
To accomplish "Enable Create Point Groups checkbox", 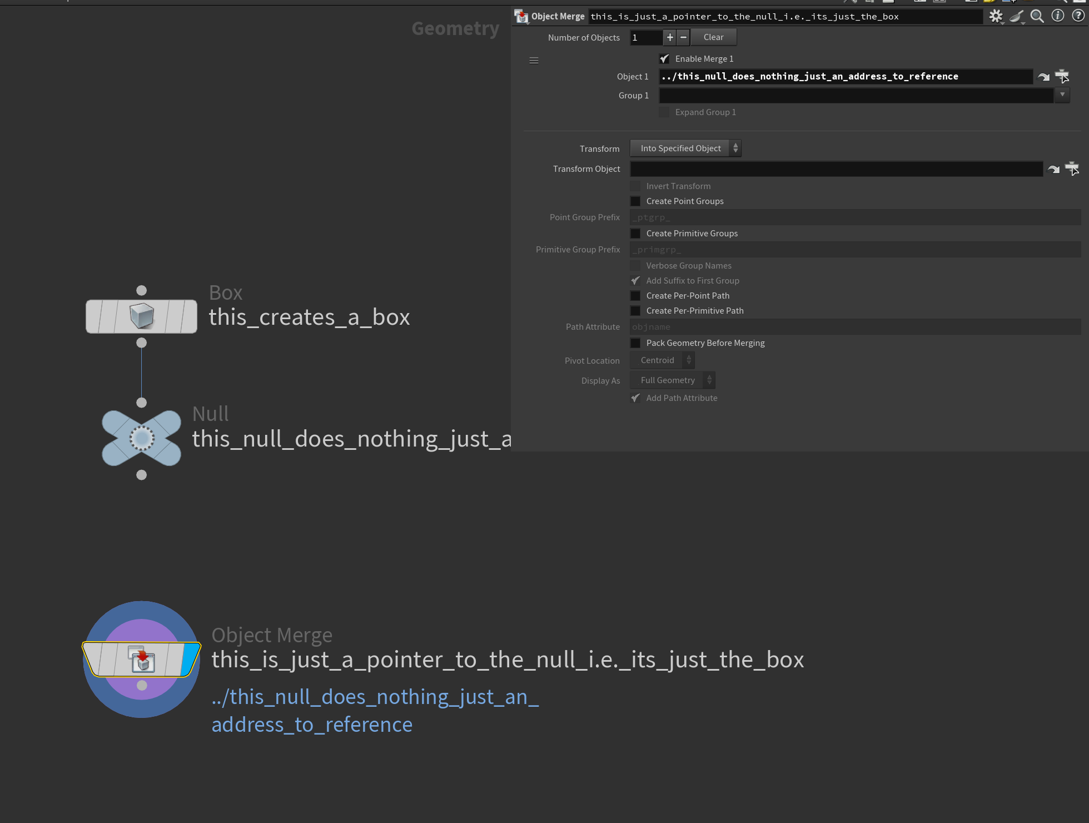I will pyautogui.click(x=635, y=201).
